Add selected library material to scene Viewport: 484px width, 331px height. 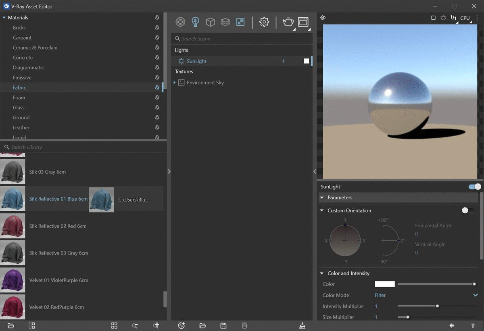156,325
